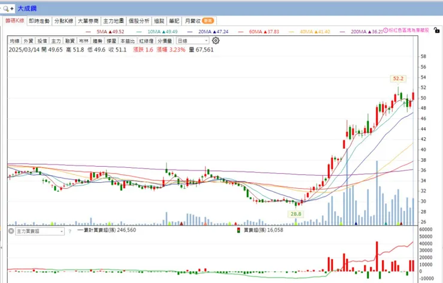Toggle the 趨勢 trend overlay
The image size is (443, 283).
click(98, 41)
